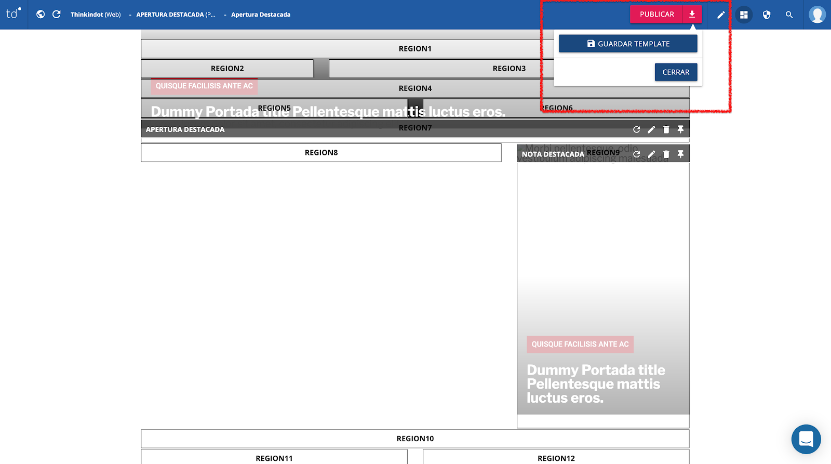Delete the Apertura Destacada module
The height and width of the screenshot is (464, 831).
666,129
